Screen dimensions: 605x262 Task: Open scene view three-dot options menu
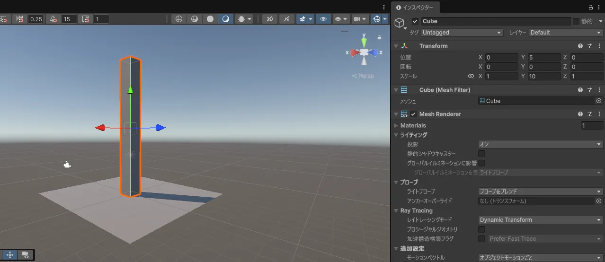pos(384,7)
